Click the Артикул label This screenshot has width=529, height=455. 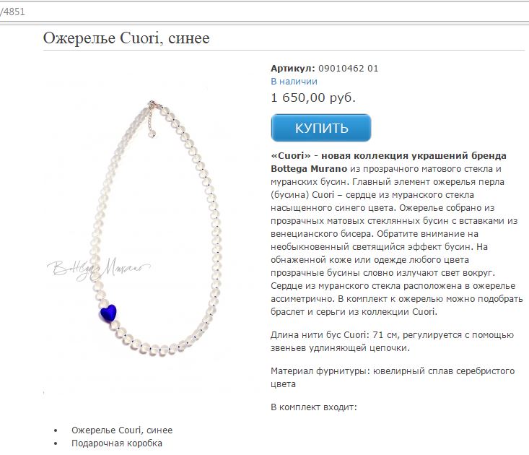click(x=293, y=69)
